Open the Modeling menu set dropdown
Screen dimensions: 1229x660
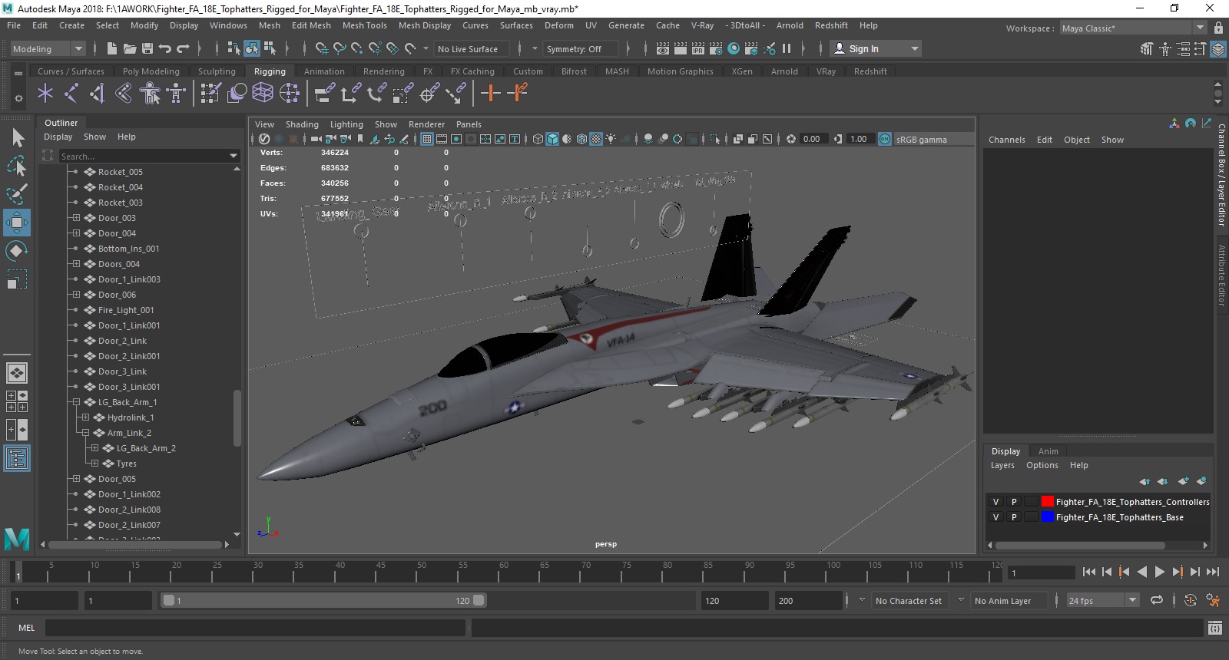(48, 48)
